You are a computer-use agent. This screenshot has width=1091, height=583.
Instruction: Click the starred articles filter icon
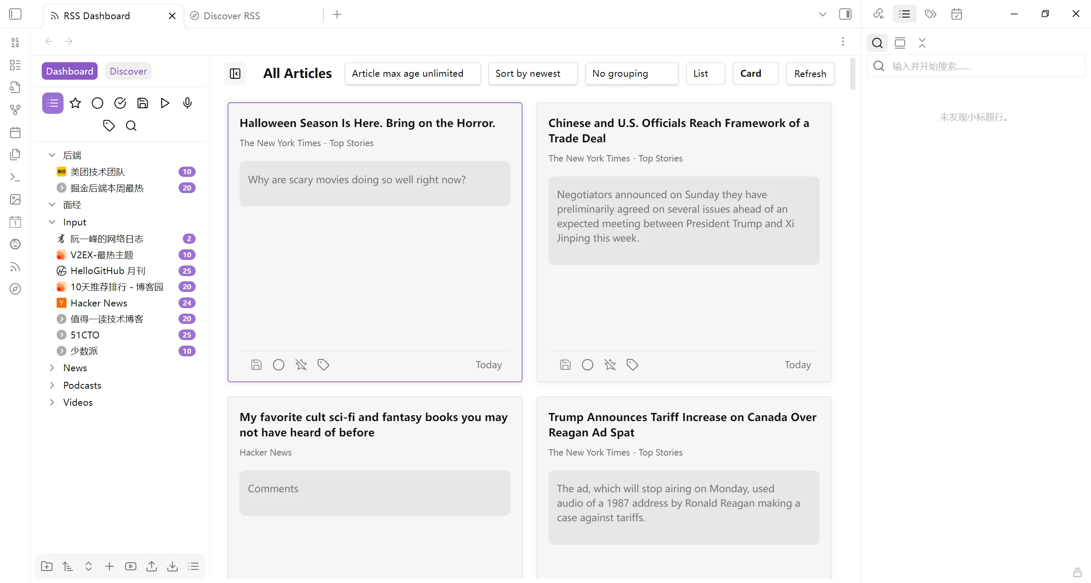coord(75,103)
